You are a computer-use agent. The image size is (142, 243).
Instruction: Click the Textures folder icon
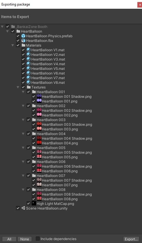[x=29, y=87]
